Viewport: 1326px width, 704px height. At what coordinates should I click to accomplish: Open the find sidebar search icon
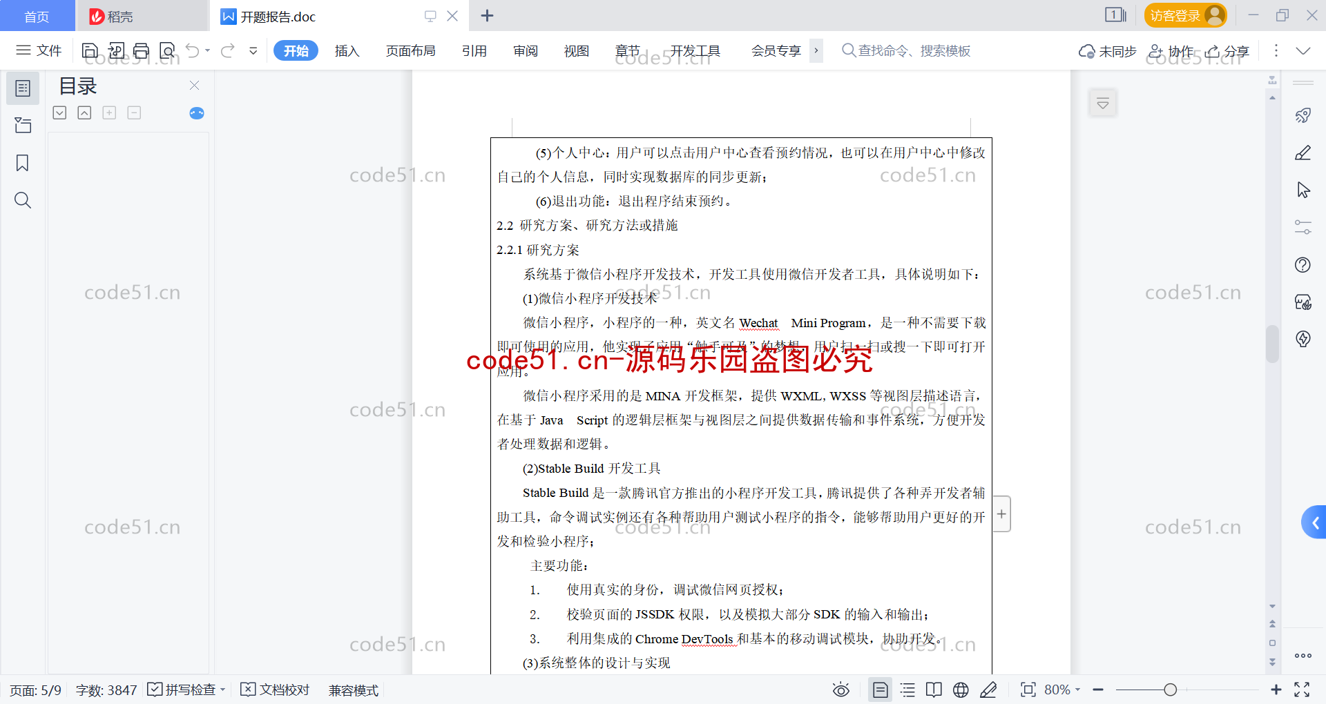click(23, 200)
